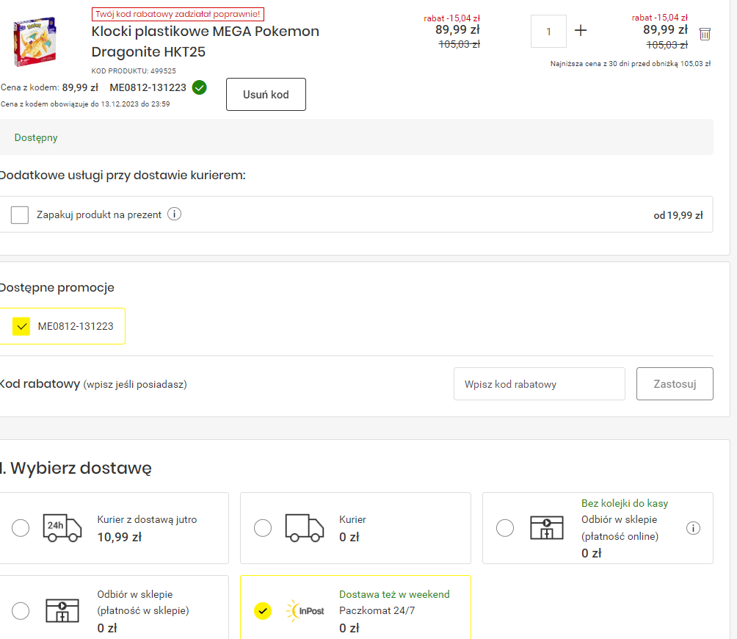Click 'Bez kolejki do kasy' label
This screenshot has width=737, height=639.
[x=625, y=503]
